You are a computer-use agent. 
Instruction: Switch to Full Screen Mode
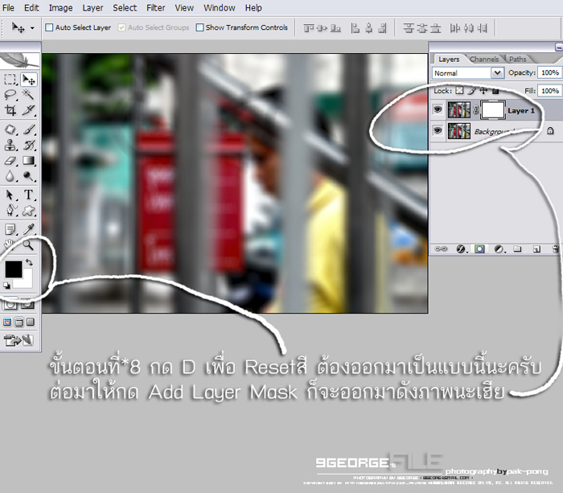pos(31,322)
